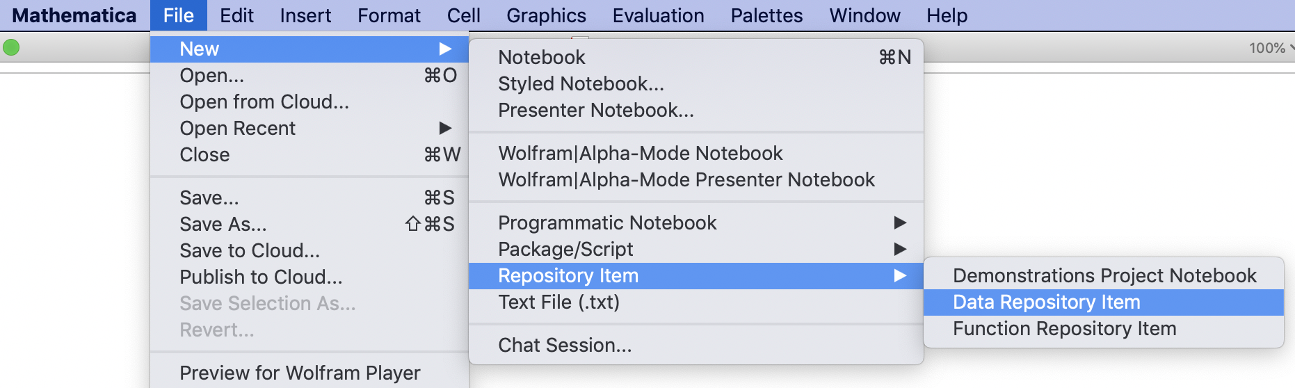
Task: Click the green window status button
Action: coord(11,48)
